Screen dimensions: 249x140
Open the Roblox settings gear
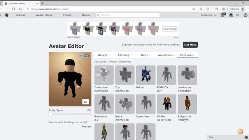(245, 15)
